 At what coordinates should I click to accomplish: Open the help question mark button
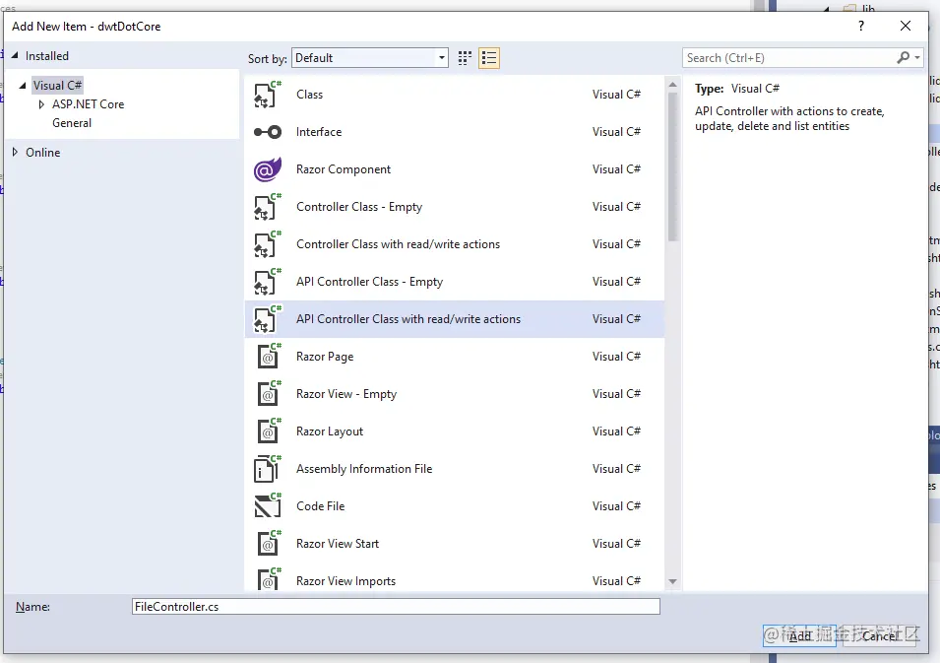(x=861, y=26)
